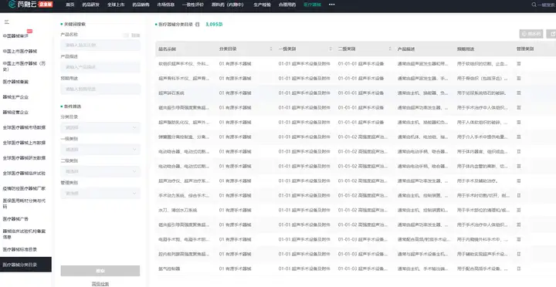Open the 管理类别 filter dropdown
The width and height of the screenshot is (556, 287).
click(100, 194)
